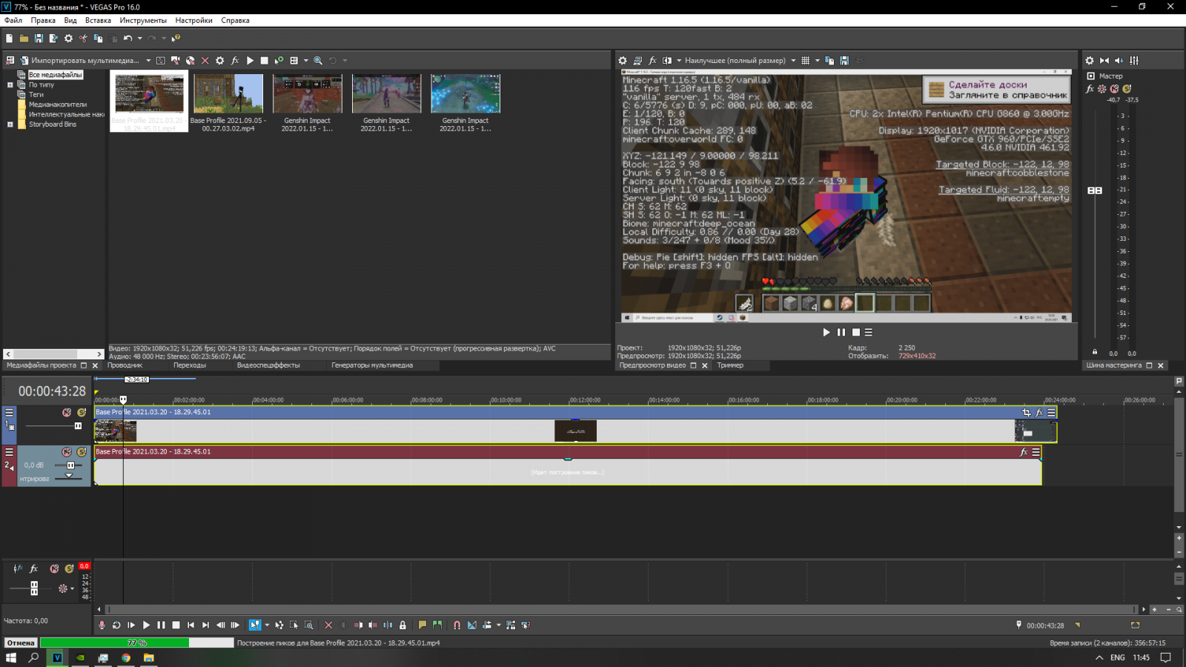Viewport: 1186px width, 667px height.
Task: Open the Вставка menu
Action: pos(98,21)
